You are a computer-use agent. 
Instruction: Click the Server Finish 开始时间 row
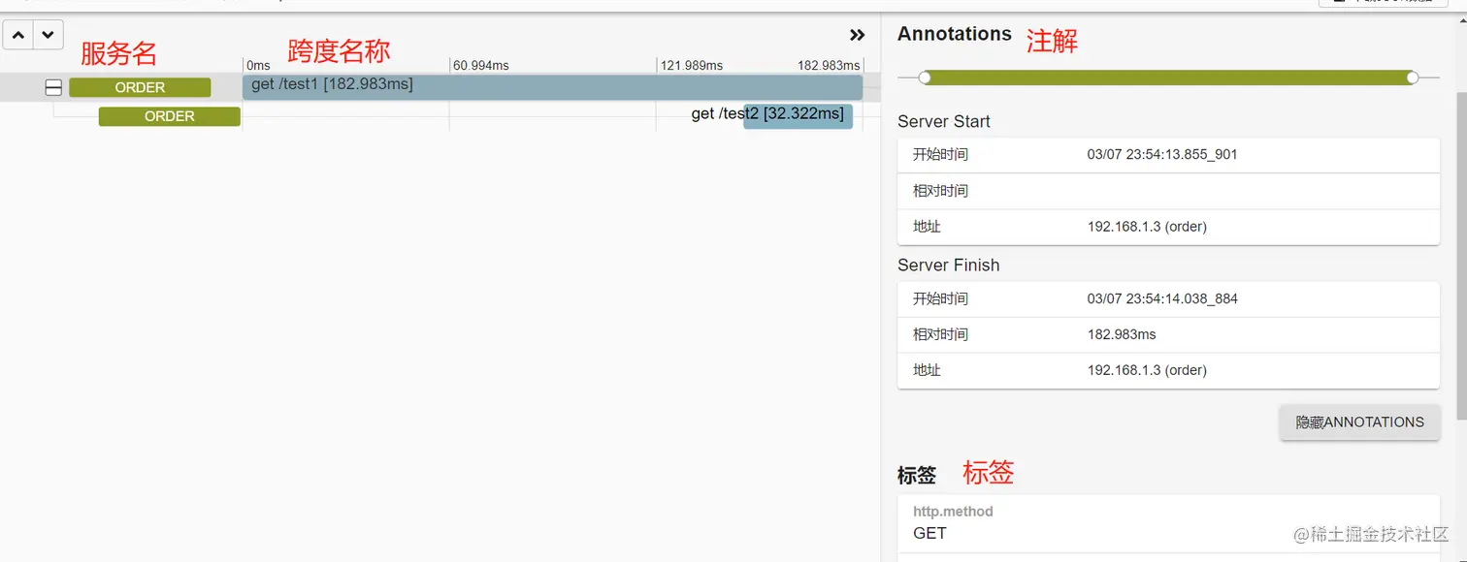point(1168,298)
